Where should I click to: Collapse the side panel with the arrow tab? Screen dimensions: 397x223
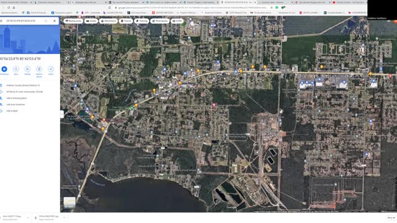(62, 114)
